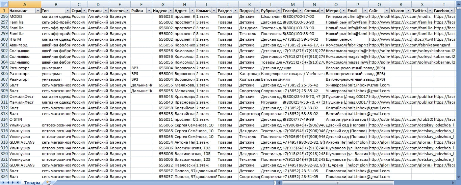Click the fabrikapriz email cell

[357, 45]
